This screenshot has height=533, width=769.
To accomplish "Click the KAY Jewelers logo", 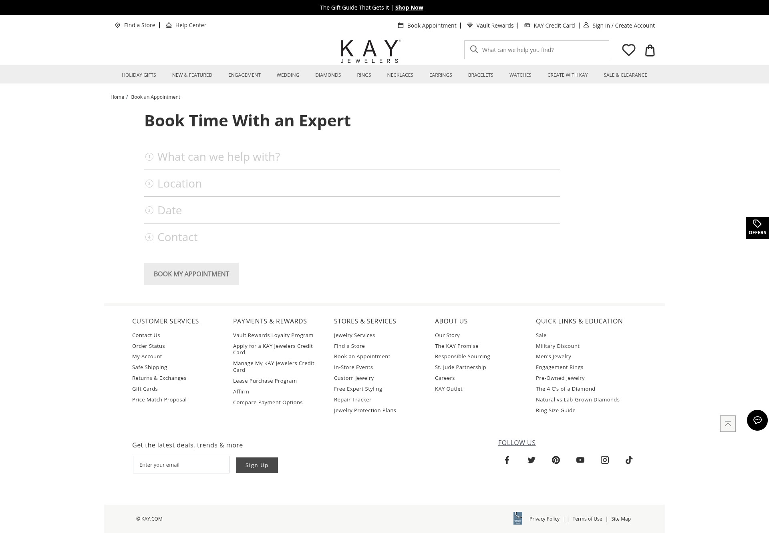I will pyautogui.click(x=370, y=51).
